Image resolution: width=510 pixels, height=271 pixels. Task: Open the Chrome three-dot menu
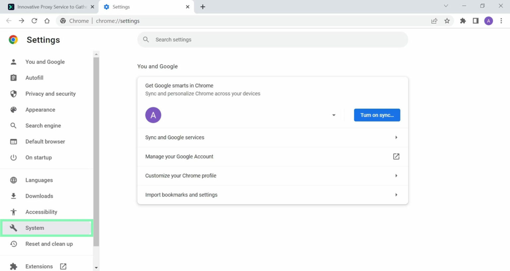tap(501, 21)
